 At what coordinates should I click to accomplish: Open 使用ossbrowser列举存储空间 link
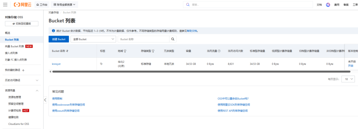[x=69, y=105]
